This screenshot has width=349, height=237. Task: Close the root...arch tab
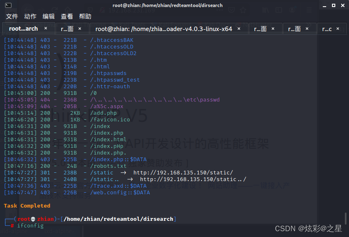46,29
